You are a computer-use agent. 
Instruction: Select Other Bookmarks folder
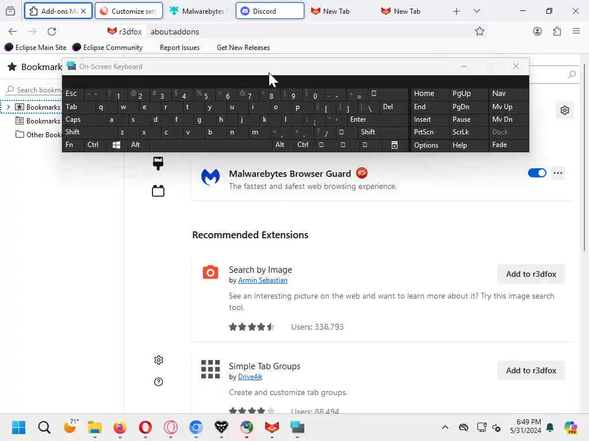(39, 134)
